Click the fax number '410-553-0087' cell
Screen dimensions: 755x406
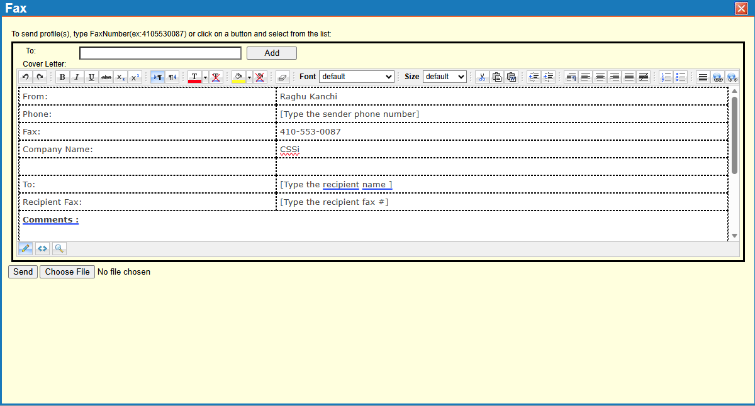[x=501, y=131]
